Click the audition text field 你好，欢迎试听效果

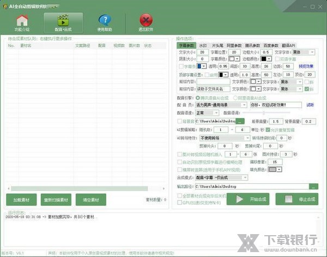276,105
